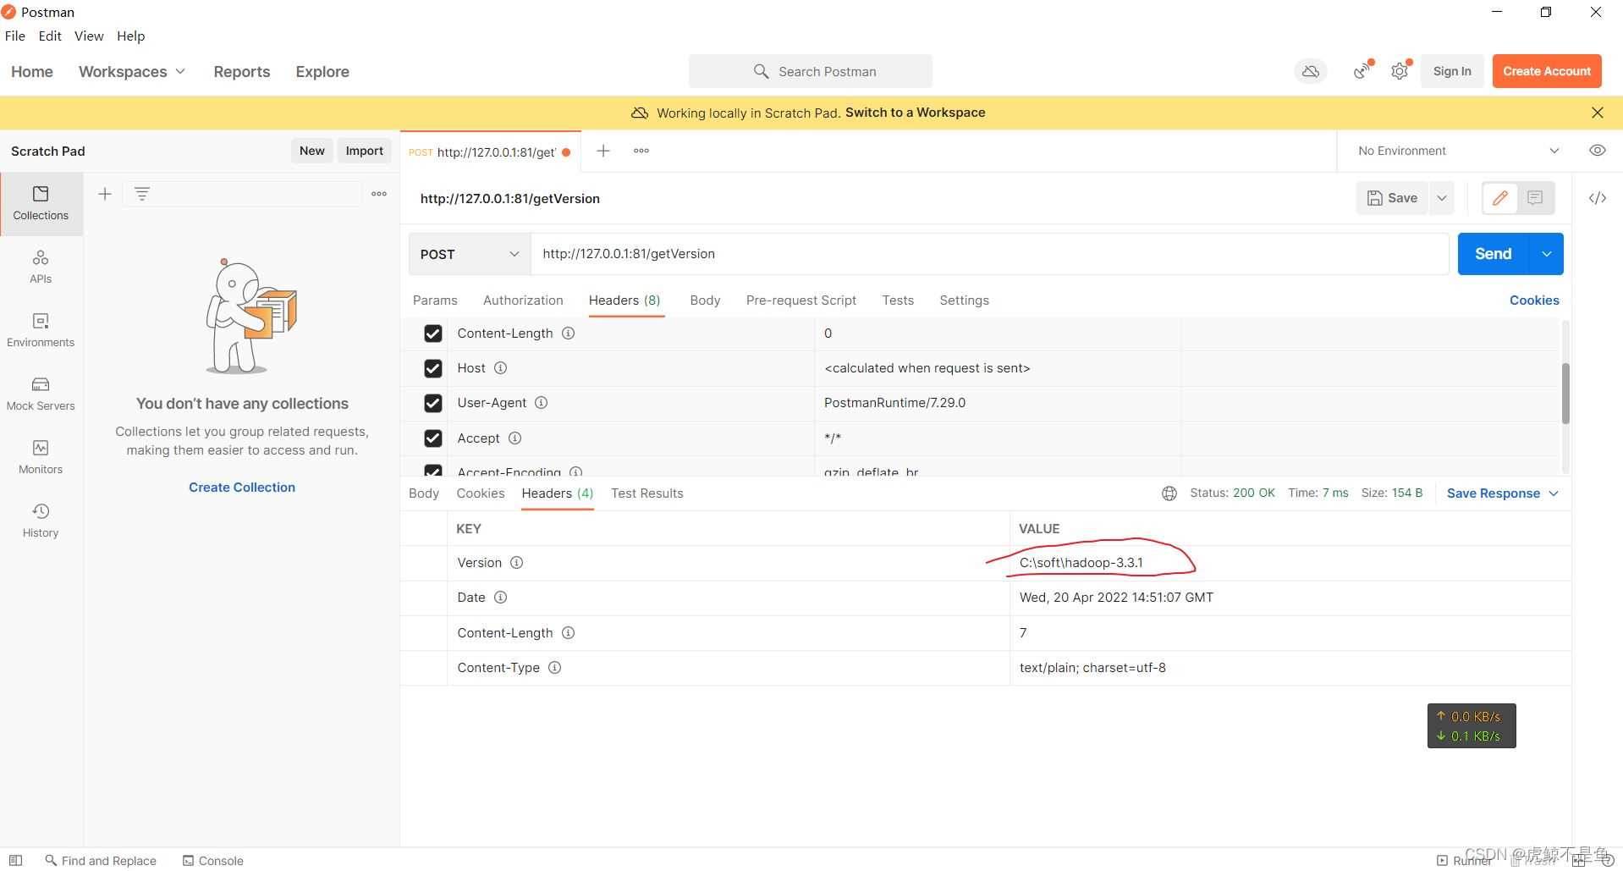Screen dimensions: 1623x871
Task: Open the APIs sidebar panel
Action: point(41,267)
